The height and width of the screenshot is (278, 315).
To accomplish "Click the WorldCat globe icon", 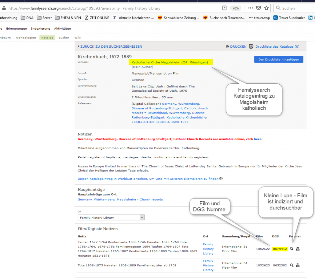I will (x=221, y=179).
